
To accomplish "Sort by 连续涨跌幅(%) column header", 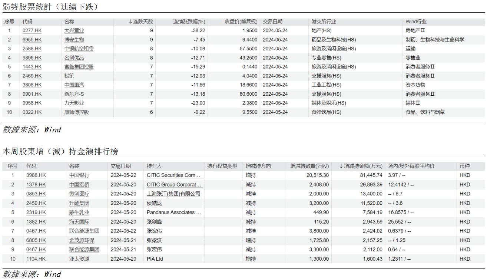I will point(189,22).
